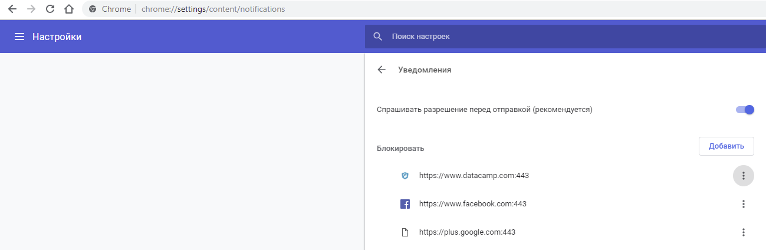The width and height of the screenshot is (766, 250).
Task: Reload the page with the refresh icon
Action: tap(50, 9)
